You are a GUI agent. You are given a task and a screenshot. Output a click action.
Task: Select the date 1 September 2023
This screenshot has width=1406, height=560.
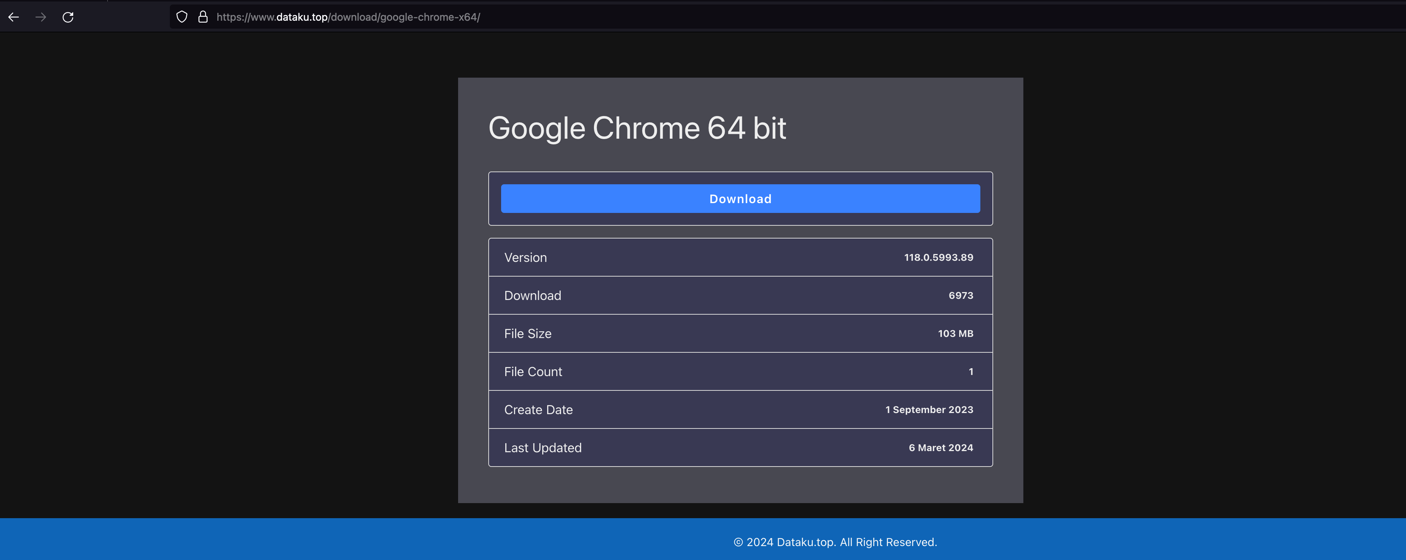[x=929, y=410]
